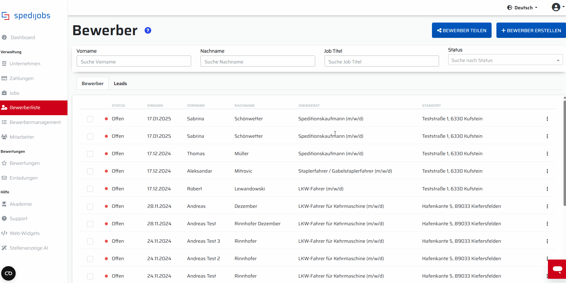Sort by the NACHNAME column header
Screen dimensions: 566x283
coord(245,106)
